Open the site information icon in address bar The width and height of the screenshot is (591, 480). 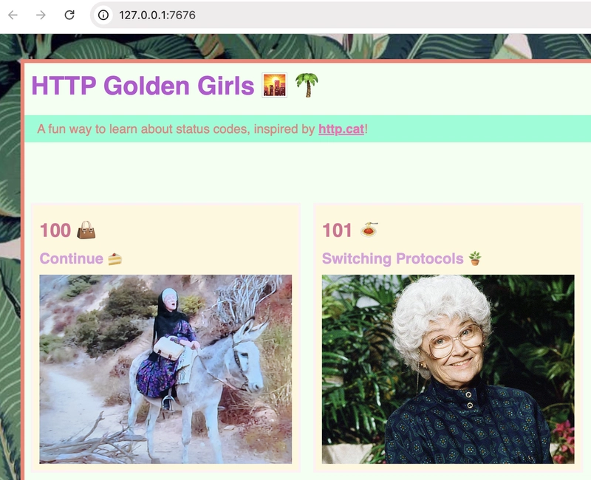tap(103, 15)
